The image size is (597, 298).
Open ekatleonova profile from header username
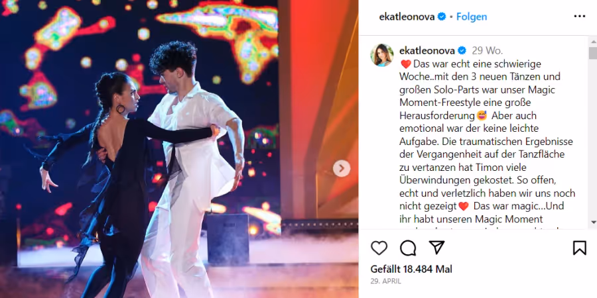407,17
